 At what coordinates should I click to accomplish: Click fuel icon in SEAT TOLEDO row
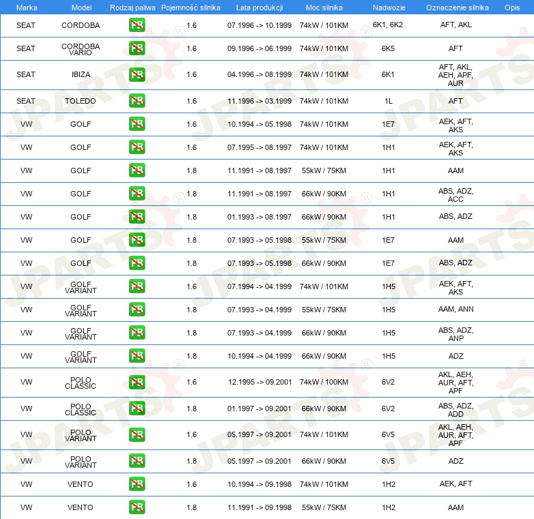pyautogui.click(x=137, y=101)
